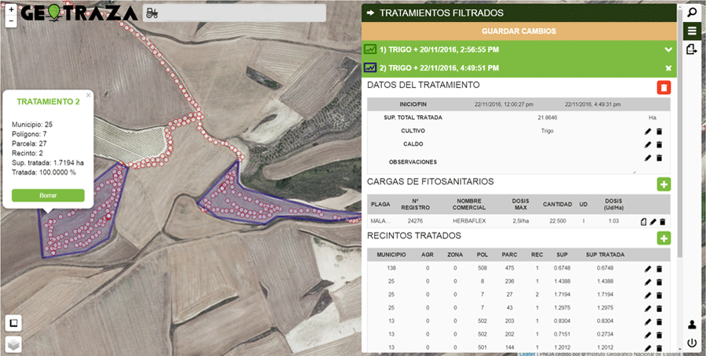Toggle chart icon of treatment 1 TRIGO

coord(370,49)
